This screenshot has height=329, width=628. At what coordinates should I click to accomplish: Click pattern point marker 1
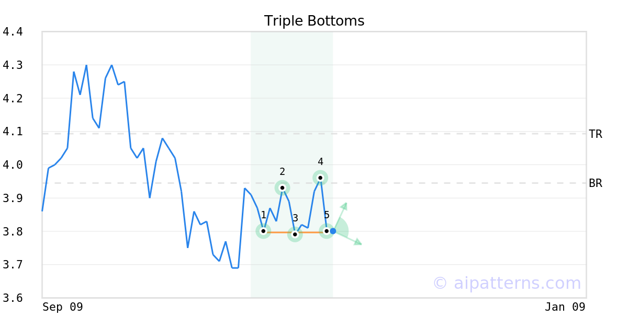click(263, 231)
